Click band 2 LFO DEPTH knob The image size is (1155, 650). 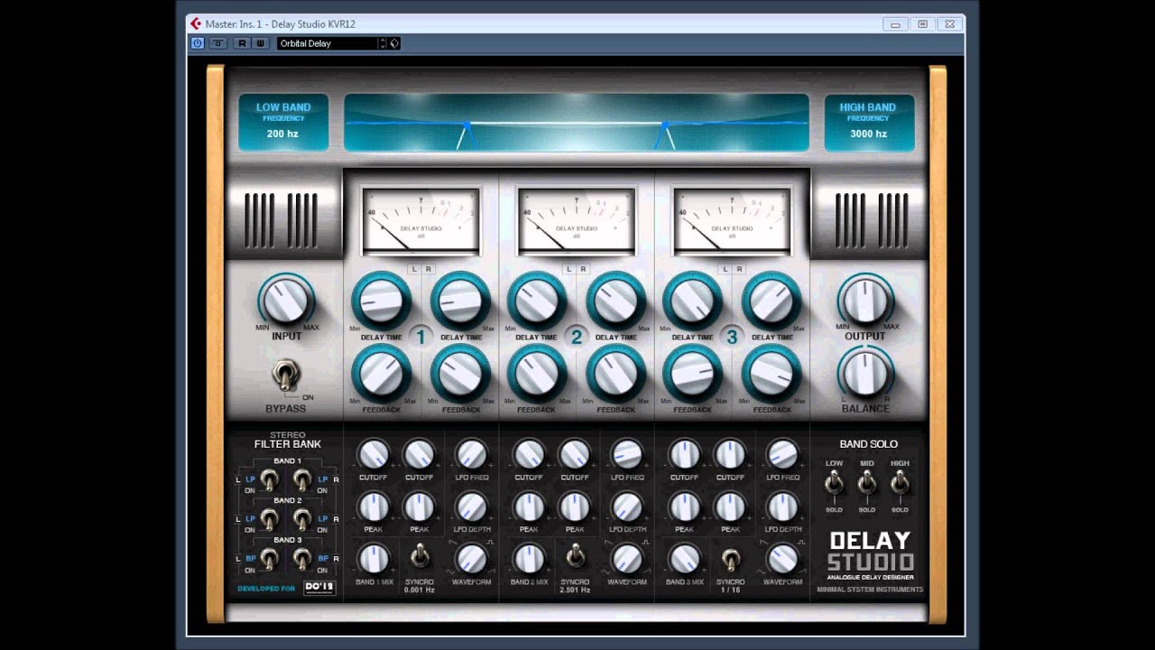(x=627, y=506)
